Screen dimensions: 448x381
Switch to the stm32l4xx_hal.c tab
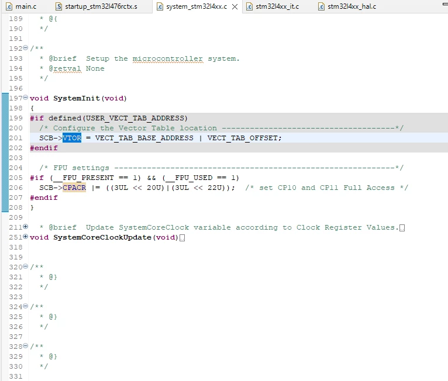(x=347, y=6)
